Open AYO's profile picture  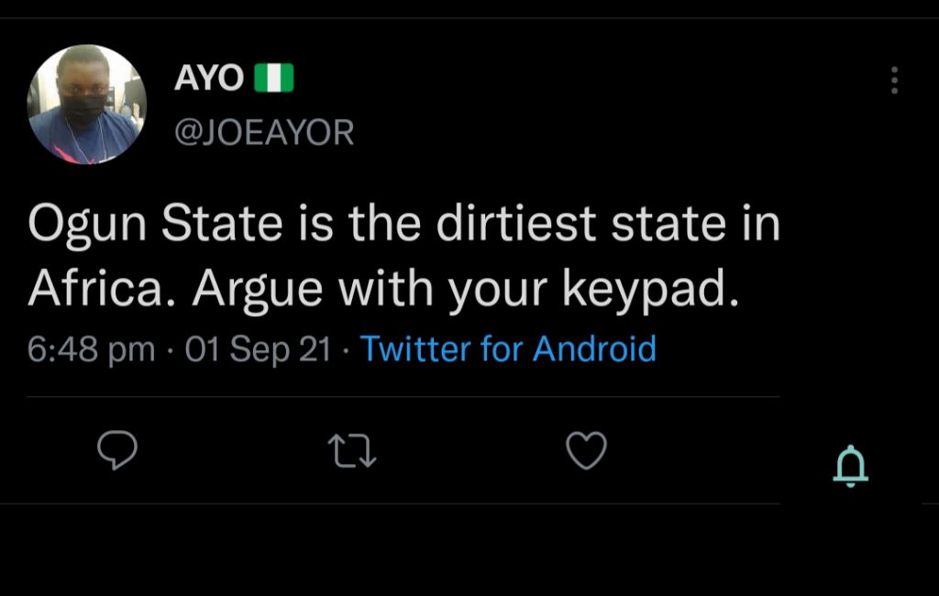(x=87, y=104)
